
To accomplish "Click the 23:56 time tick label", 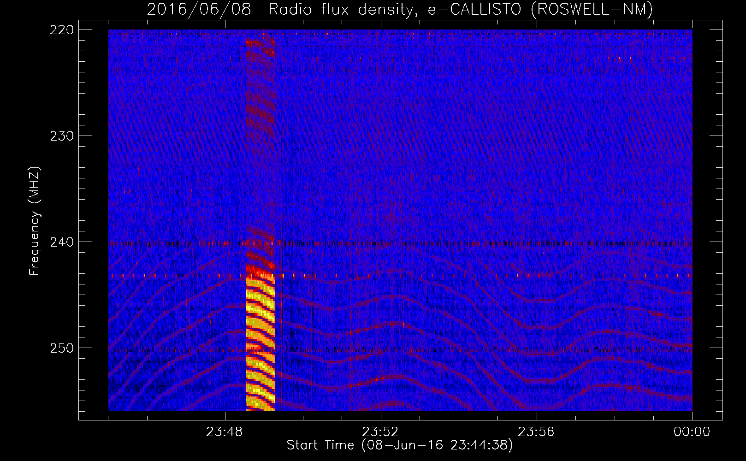I will (x=536, y=432).
